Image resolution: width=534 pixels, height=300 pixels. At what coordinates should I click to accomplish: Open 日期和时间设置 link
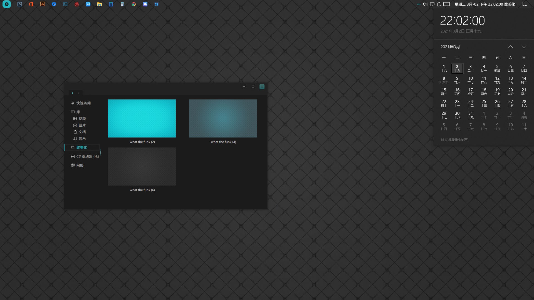[x=454, y=139]
